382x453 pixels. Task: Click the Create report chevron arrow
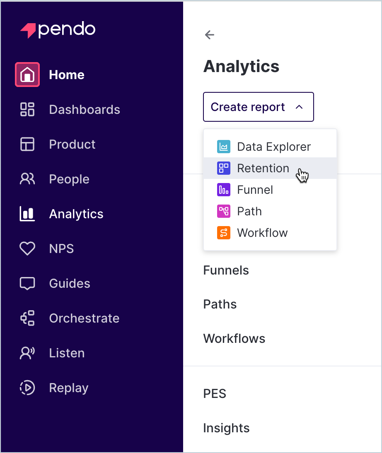(299, 107)
